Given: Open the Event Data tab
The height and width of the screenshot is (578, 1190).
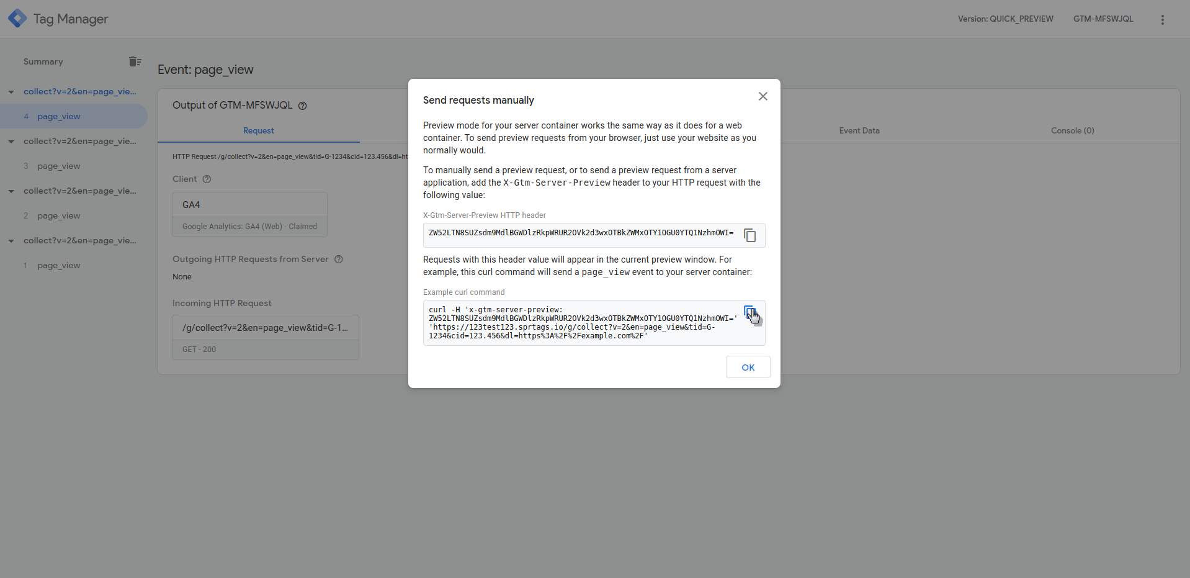Looking at the screenshot, I should tap(859, 130).
